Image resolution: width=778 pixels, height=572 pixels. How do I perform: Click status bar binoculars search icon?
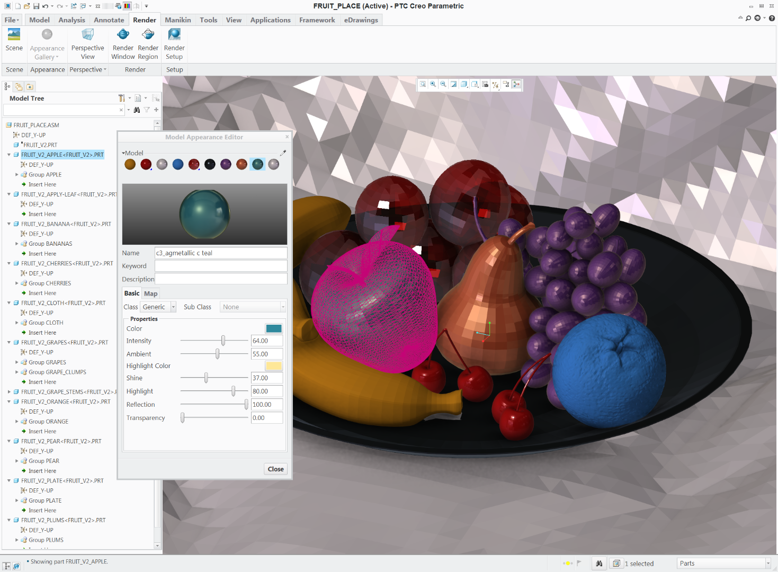(x=599, y=564)
